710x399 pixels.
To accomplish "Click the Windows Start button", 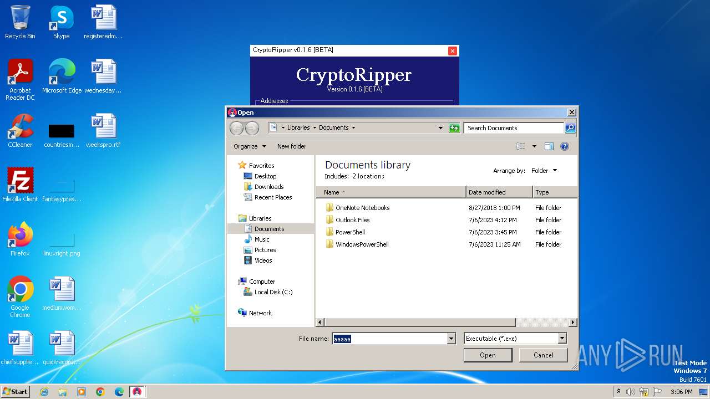I will point(15,391).
